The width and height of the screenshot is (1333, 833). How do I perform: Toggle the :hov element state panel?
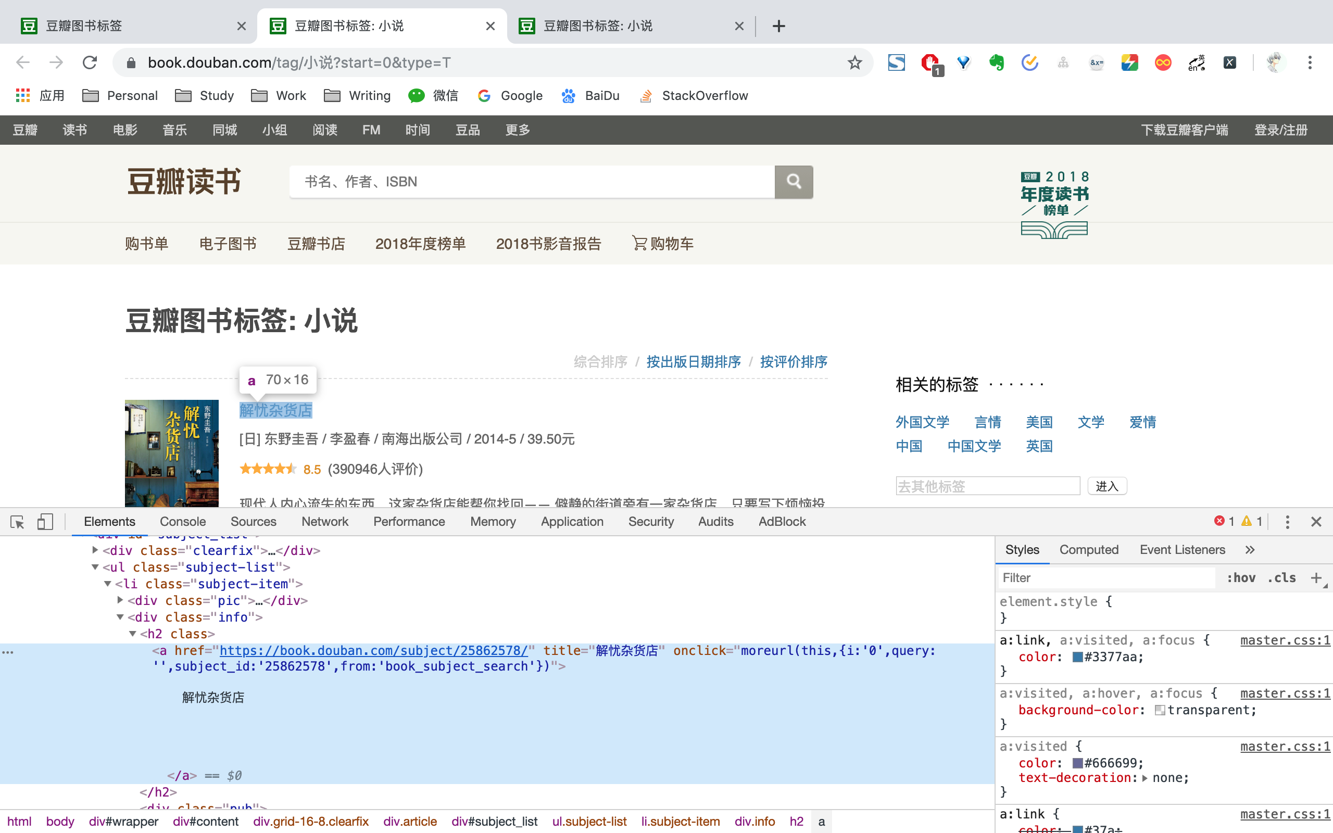click(1240, 577)
